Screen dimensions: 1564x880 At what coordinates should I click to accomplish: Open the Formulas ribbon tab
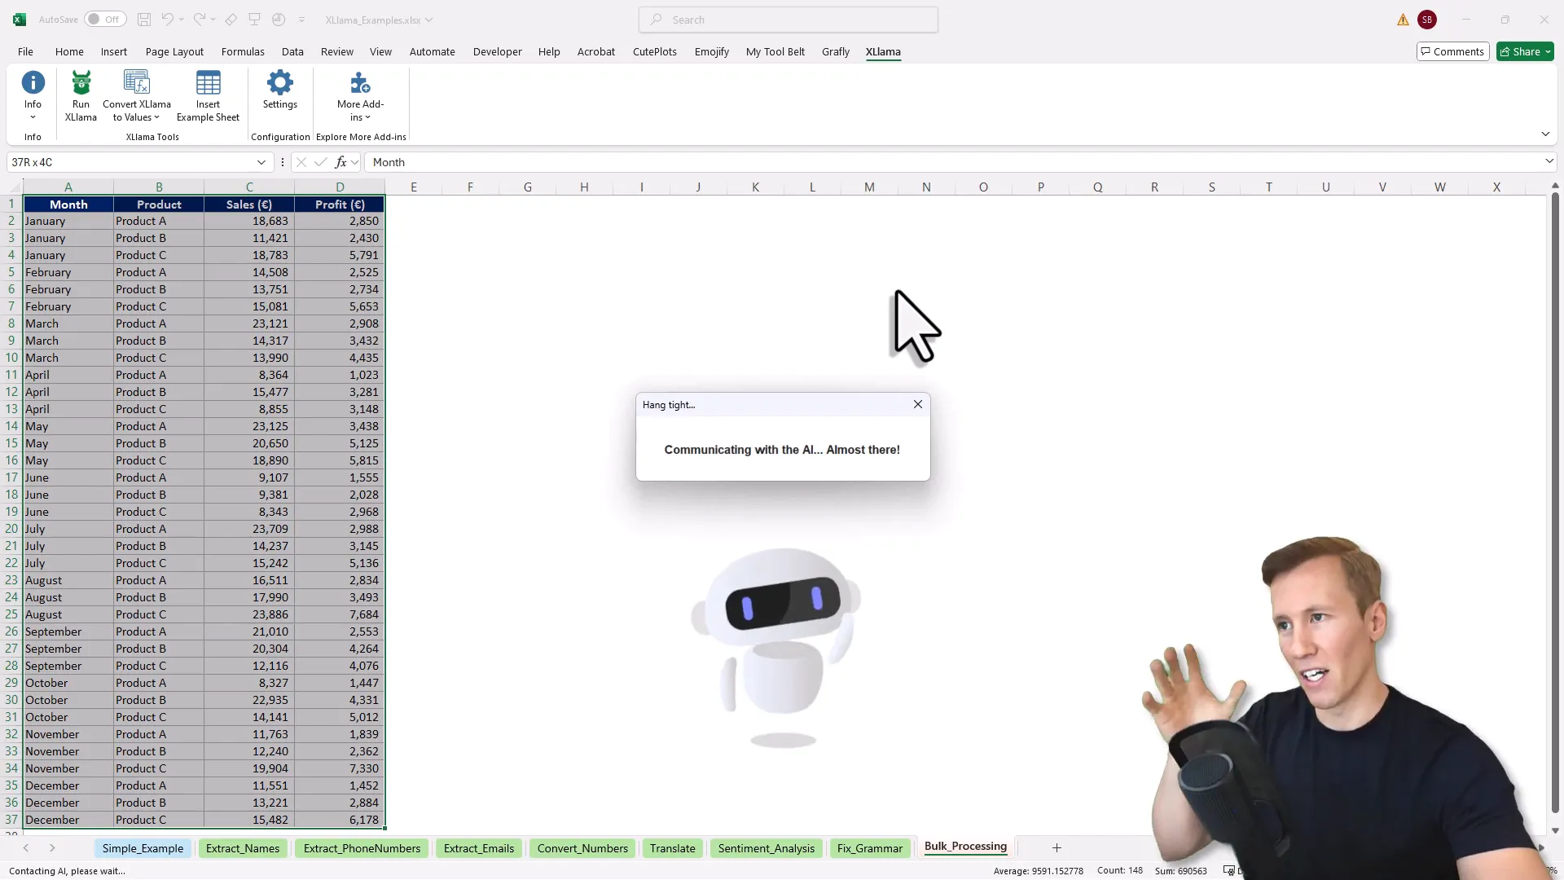tap(243, 51)
